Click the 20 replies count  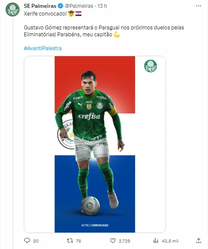pos(36,241)
